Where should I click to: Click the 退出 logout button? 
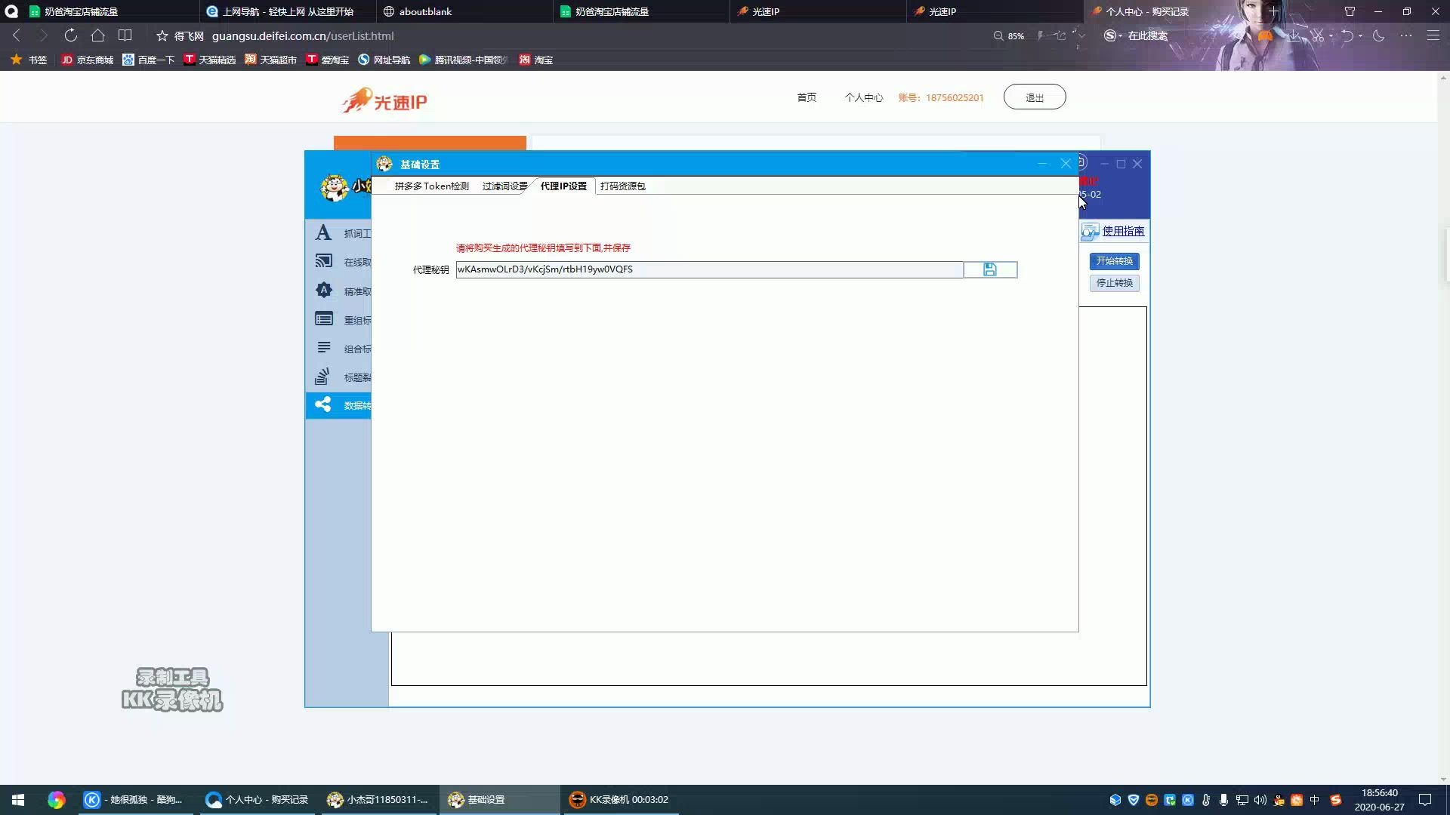(x=1035, y=97)
